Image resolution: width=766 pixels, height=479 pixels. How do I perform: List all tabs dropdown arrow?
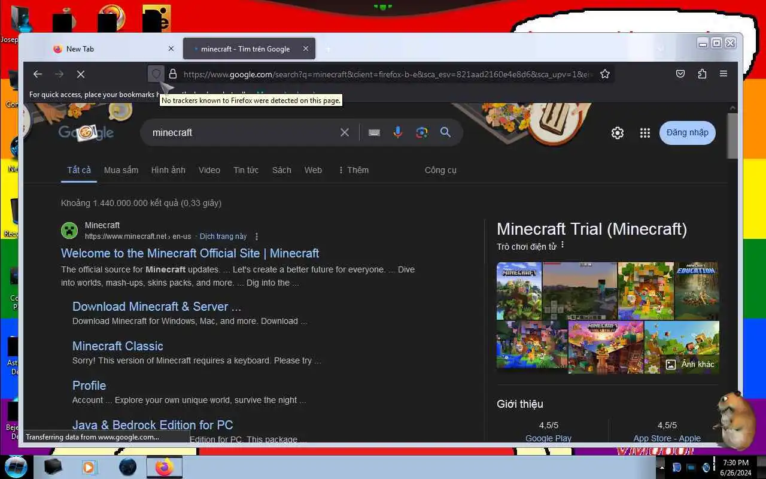coord(661,49)
